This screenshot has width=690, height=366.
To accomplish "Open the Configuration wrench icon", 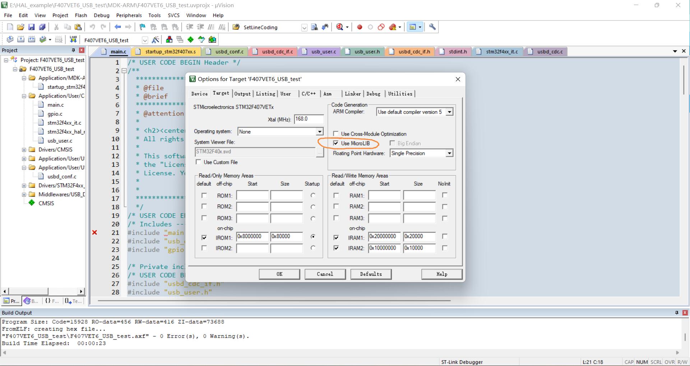I will [x=432, y=27].
